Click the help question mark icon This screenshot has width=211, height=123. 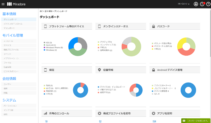[x=208, y=4]
